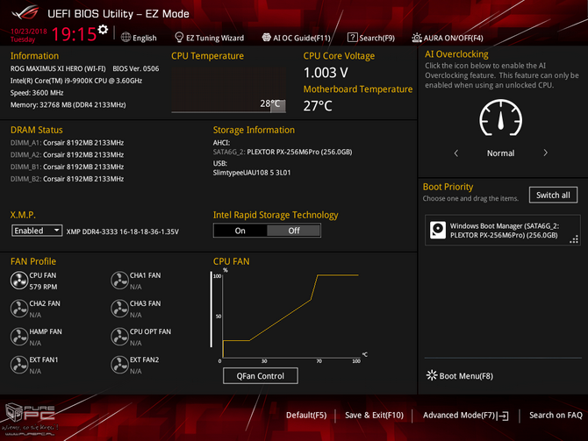This screenshot has height=441, width=588.
Task: Click the SlimtypeeUAU108 USB device entry
Action: coord(252,173)
